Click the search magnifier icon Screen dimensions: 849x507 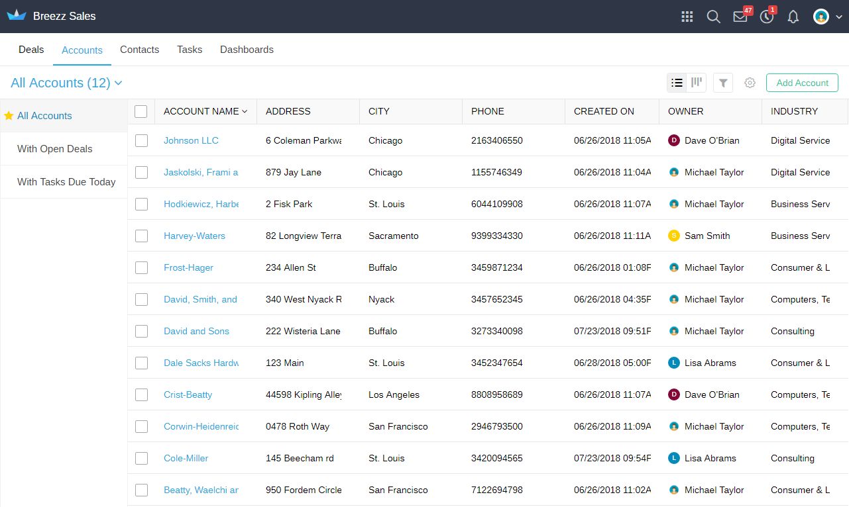pos(714,17)
